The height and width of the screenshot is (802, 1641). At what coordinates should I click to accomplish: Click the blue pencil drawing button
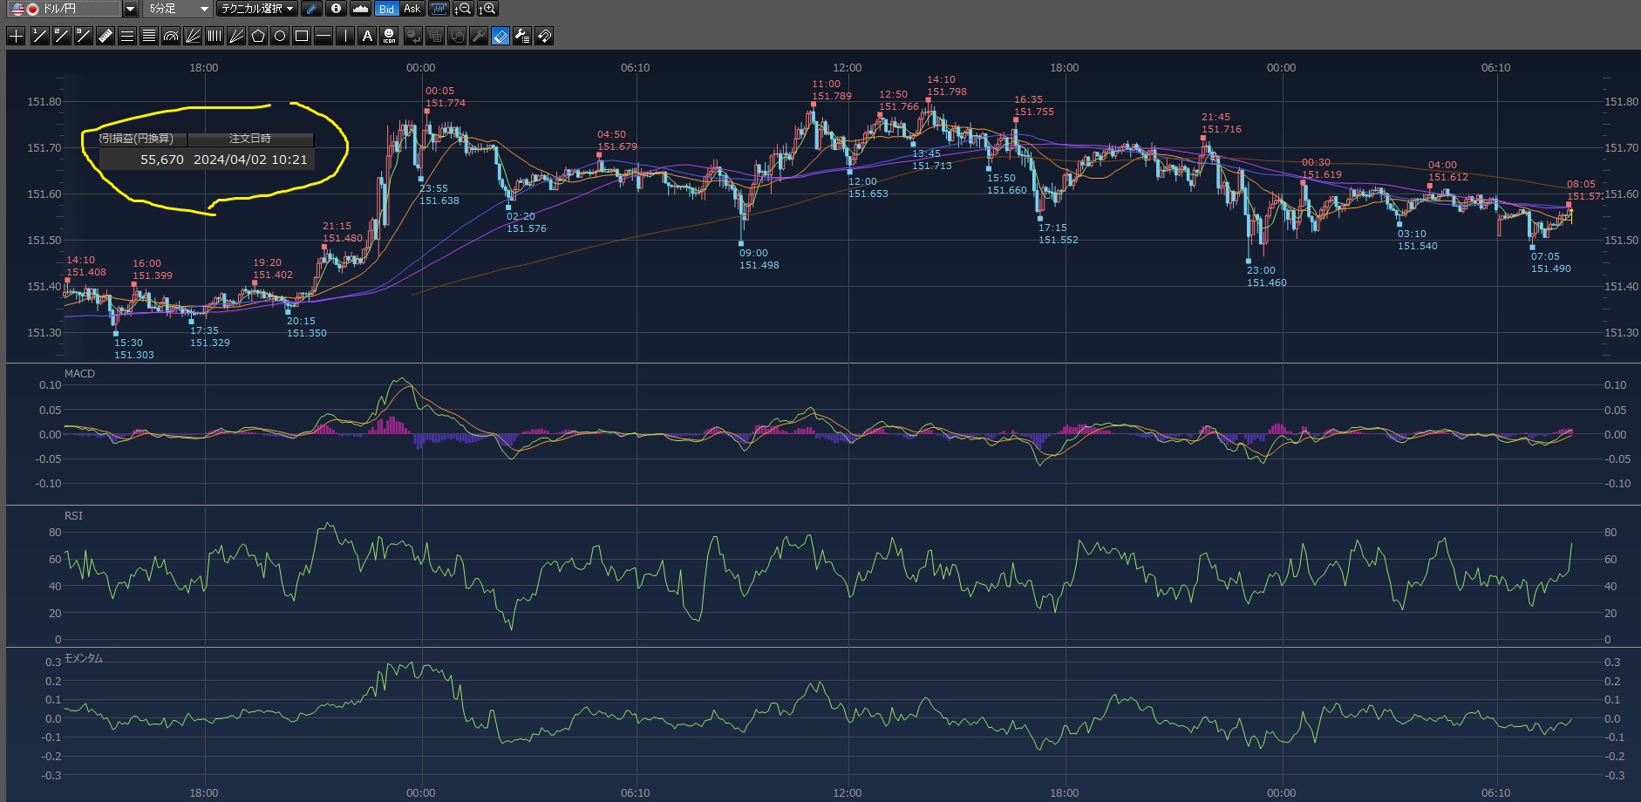pyautogui.click(x=312, y=9)
